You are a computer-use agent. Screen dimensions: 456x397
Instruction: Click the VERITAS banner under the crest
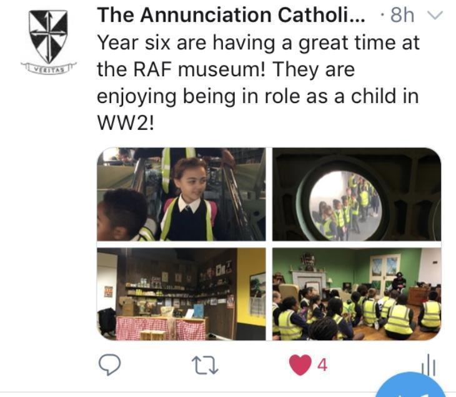pos(49,69)
